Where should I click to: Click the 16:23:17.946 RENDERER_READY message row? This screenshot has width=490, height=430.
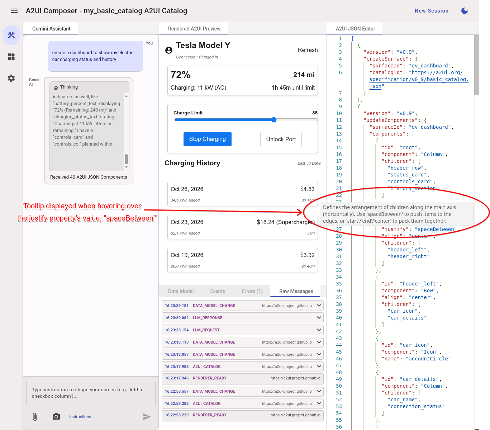pos(243,379)
